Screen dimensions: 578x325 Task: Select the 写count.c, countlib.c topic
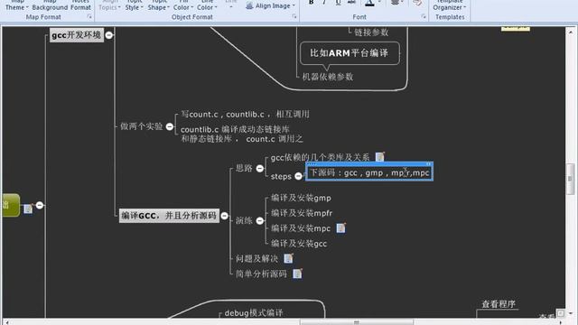(x=245, y=115)
